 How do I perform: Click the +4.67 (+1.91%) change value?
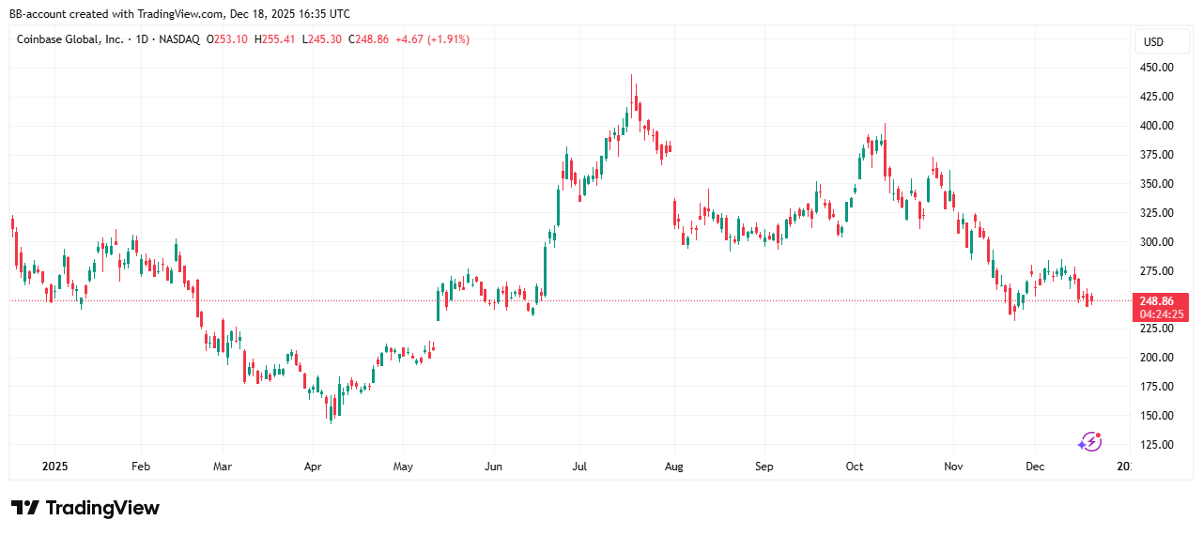[433, 39]
